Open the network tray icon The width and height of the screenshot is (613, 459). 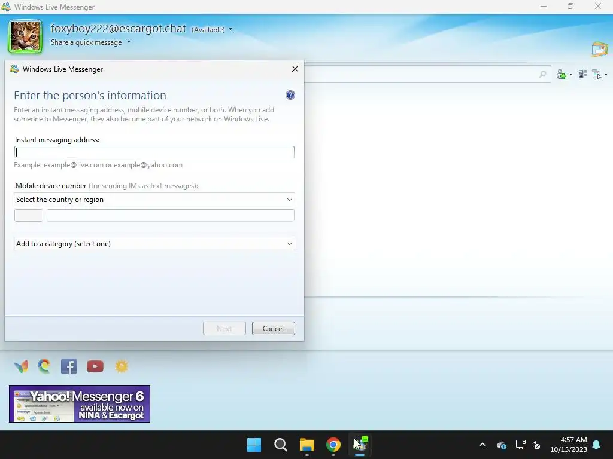pos(520,445)
